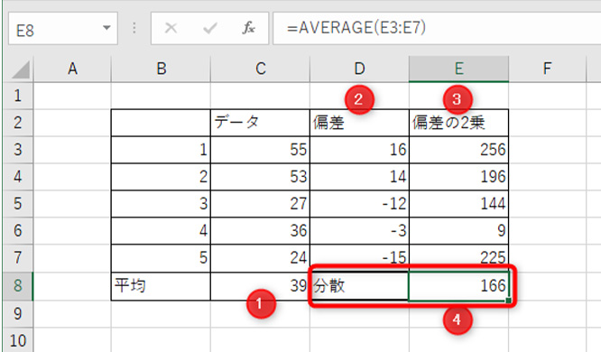Select row 2 header
601x352 pixels.
click(x=18, y=123)
